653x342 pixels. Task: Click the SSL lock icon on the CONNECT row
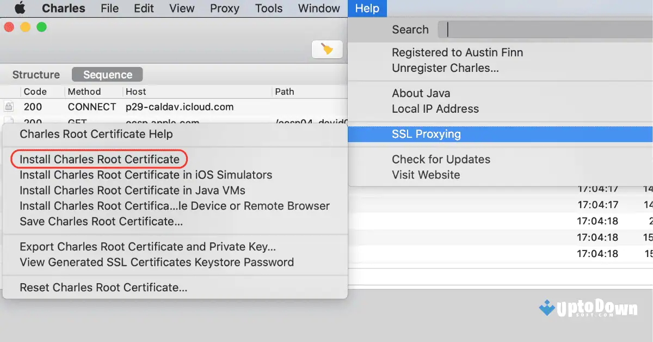pyautogui.click(x=9, y=107)
